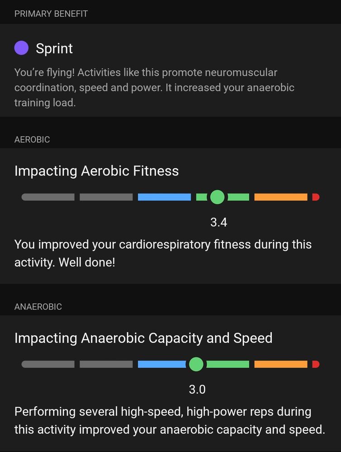Open the Impacting Aerobic Fitness heading
The image size is (341, 452).
click(x=97, y=171)
